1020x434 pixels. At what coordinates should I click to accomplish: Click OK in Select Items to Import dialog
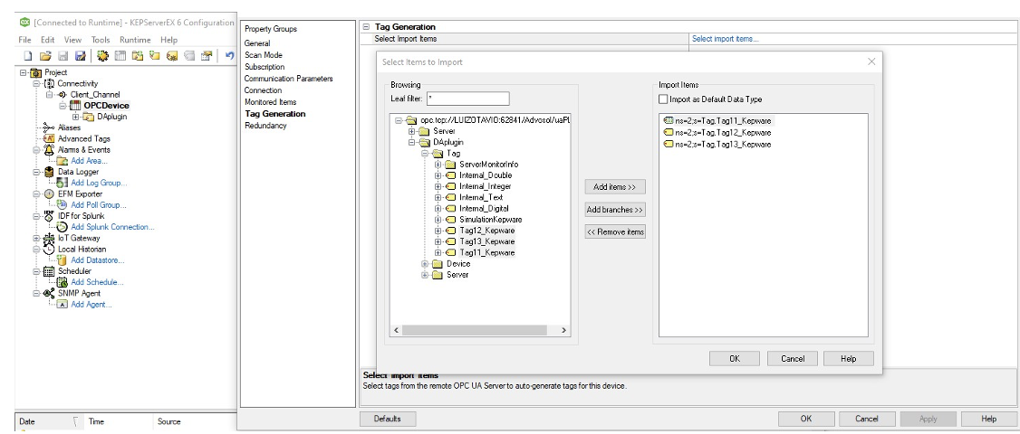[735, 359]
